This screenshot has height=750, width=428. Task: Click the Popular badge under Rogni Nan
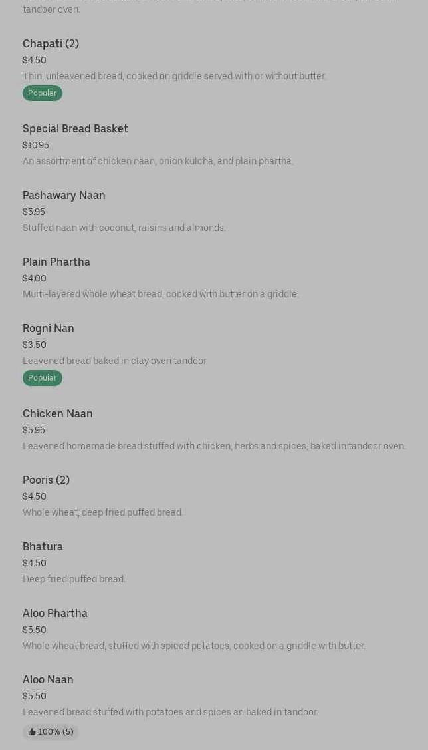pos(43,378)
